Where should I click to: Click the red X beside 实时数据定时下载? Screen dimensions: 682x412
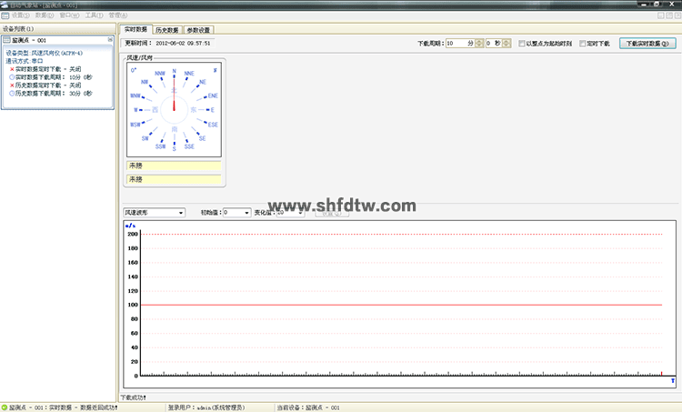pos(12,69)
